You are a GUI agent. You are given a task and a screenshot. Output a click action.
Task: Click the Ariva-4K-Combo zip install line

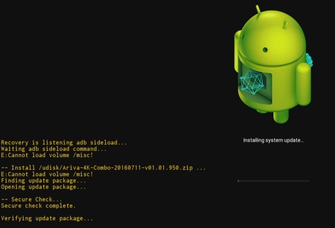point(103,167)
